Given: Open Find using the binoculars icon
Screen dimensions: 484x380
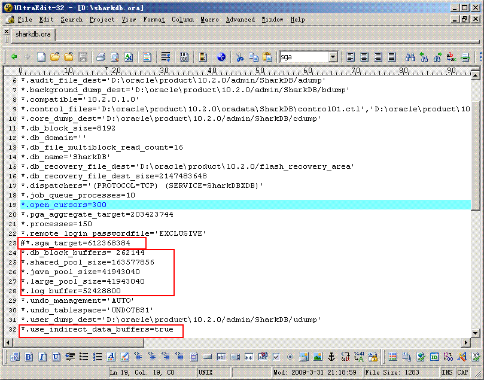Looking at the screenshot, I should 410,57.
